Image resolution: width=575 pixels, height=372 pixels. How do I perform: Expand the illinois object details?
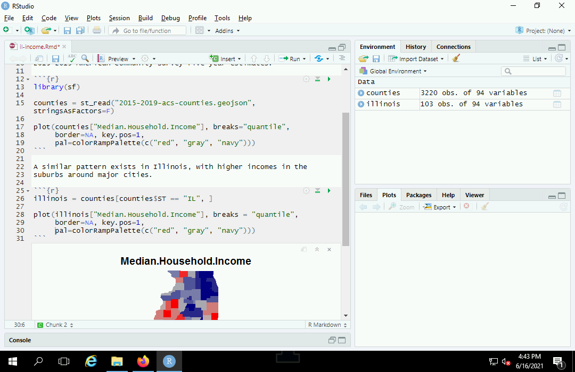[x=361, y=104]
